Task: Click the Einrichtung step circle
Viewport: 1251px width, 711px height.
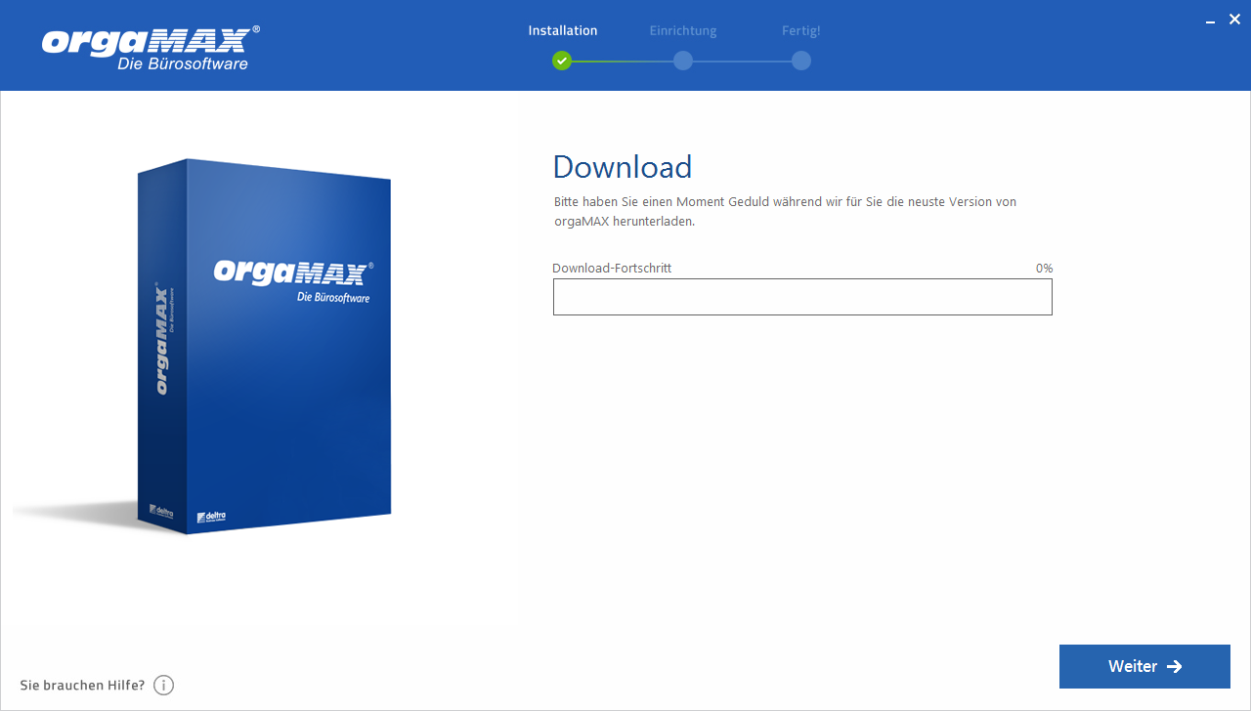Action: (683, 61)
